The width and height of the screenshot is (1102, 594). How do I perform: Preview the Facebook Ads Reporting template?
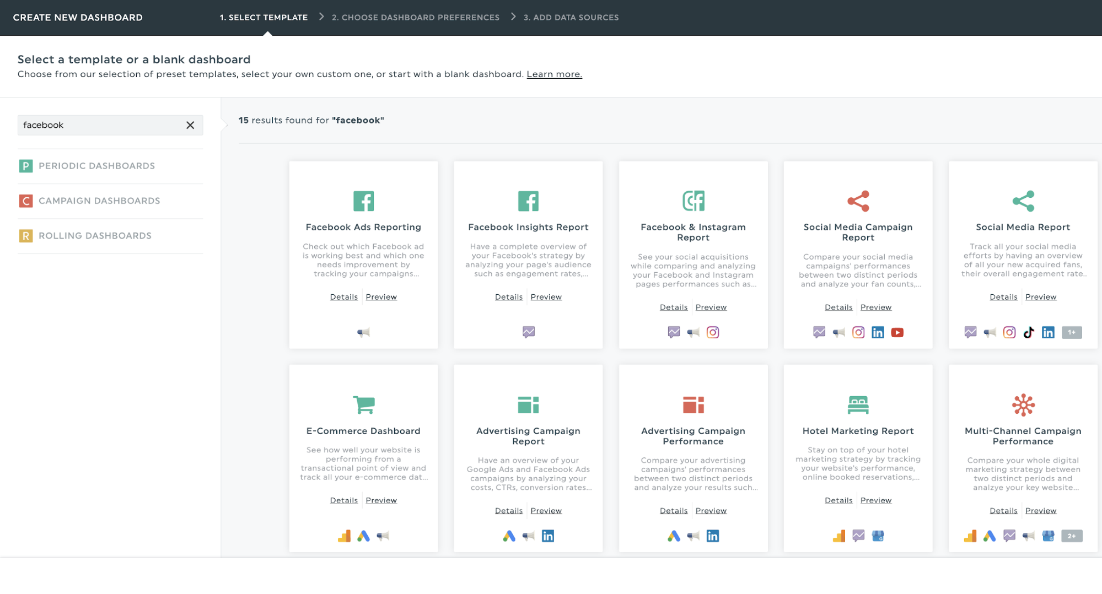pyautogui.click(x=381, y=297)
